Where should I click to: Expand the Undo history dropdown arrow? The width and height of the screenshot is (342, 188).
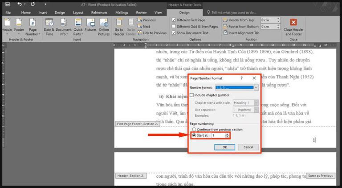click(24, 4)
